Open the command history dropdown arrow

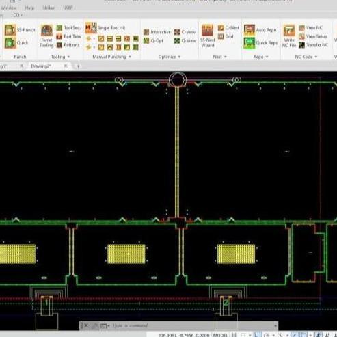275,326
